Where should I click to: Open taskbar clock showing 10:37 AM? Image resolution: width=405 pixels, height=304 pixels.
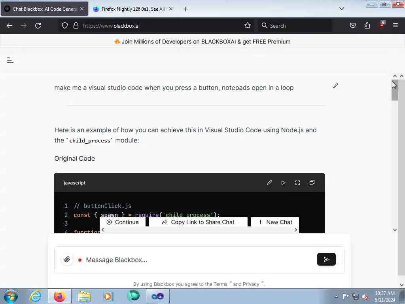384,296
